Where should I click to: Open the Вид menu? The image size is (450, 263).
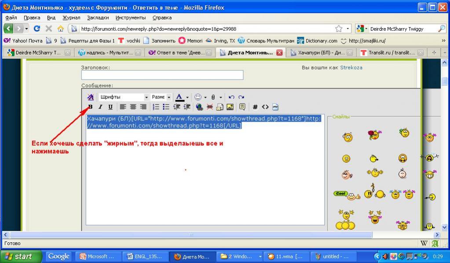[x=51, y=18]
